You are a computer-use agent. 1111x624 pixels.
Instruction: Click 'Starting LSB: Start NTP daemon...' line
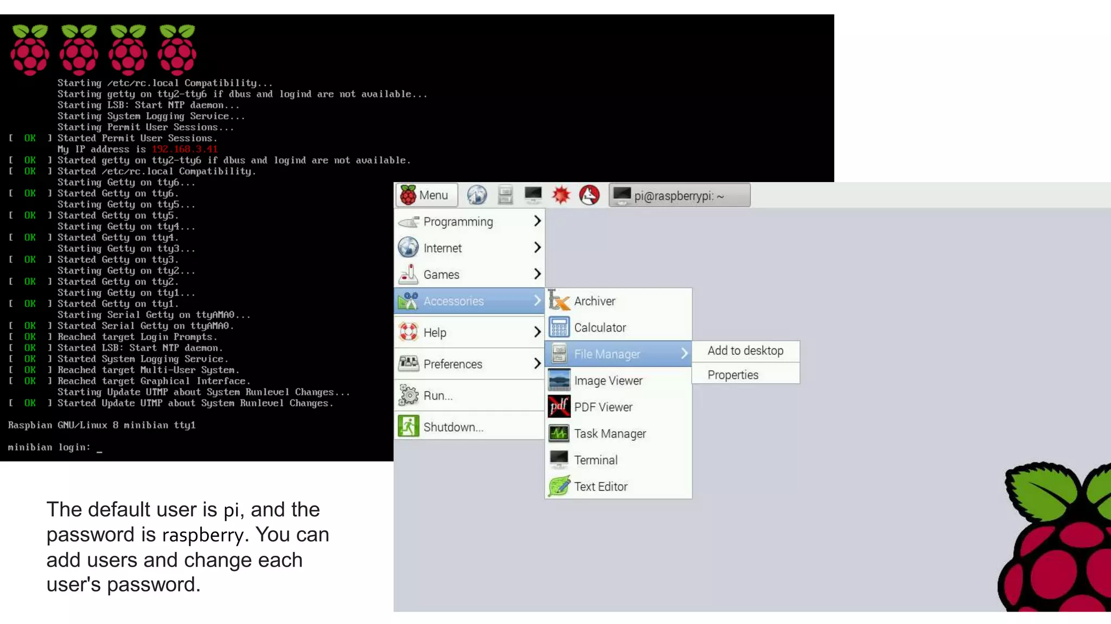149,105
